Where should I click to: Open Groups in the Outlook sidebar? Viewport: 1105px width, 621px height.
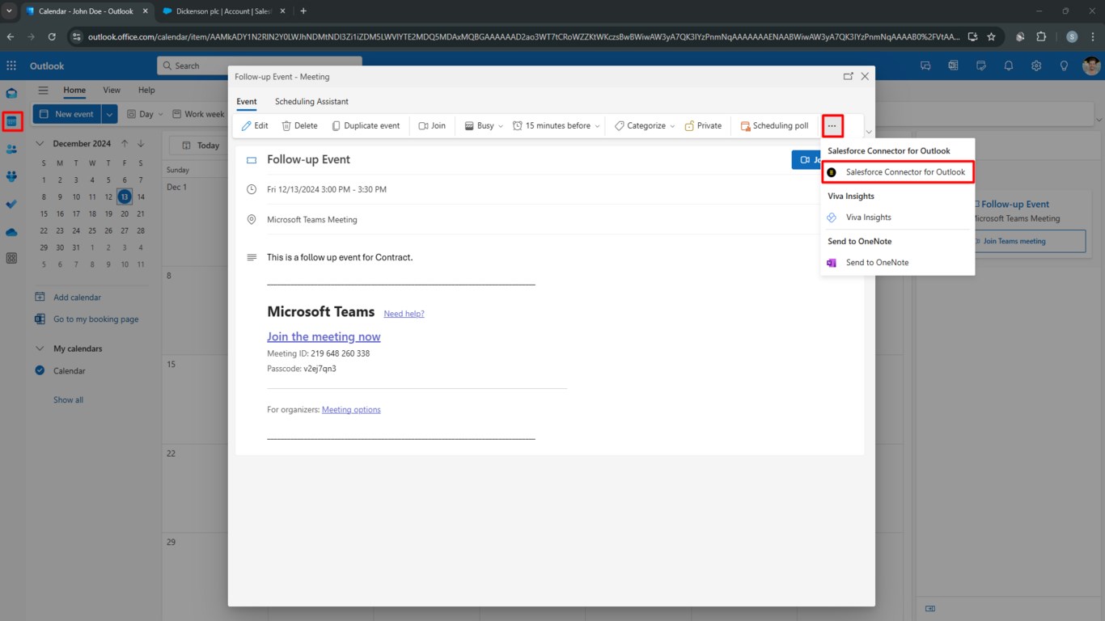11,176
